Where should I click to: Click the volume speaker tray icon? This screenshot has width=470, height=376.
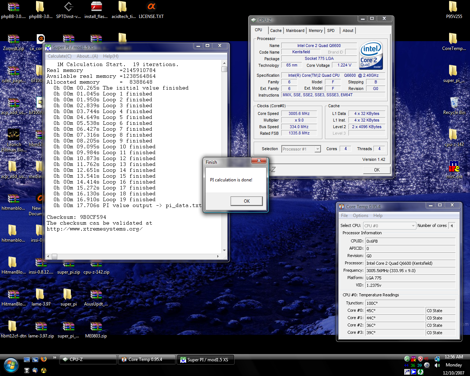pyautogui.click(x=437, y=365)
